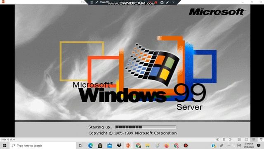Click the PowerPoint icon in the title bar
264x149 pixels.
(x=3, y=2)
